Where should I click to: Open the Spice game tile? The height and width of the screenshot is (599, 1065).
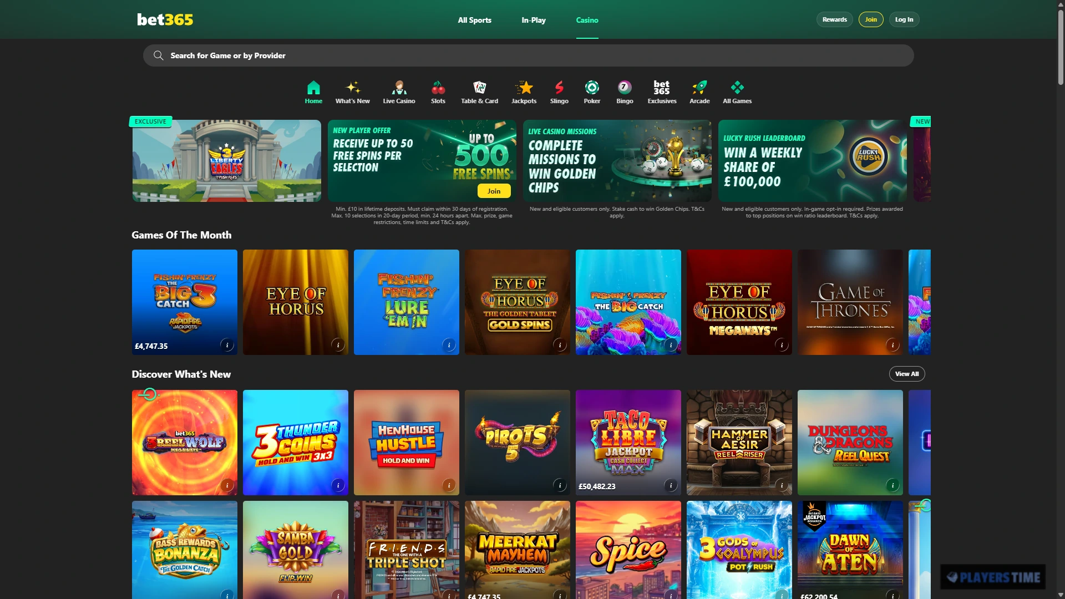coord(628,550)
